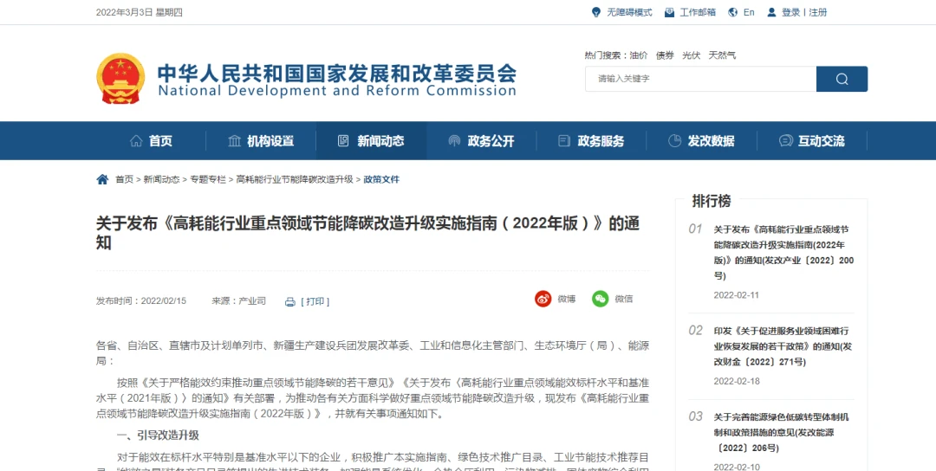Open 发改数据 from main navigation
This screenshot has height=471, width=936.
[x=701, y=141]
